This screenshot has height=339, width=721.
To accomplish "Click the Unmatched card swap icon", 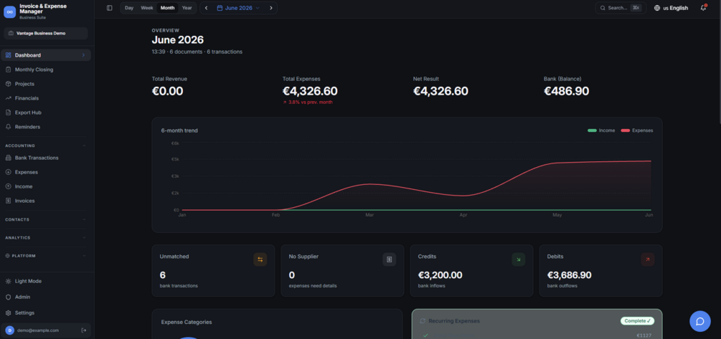I will point(260,259).
